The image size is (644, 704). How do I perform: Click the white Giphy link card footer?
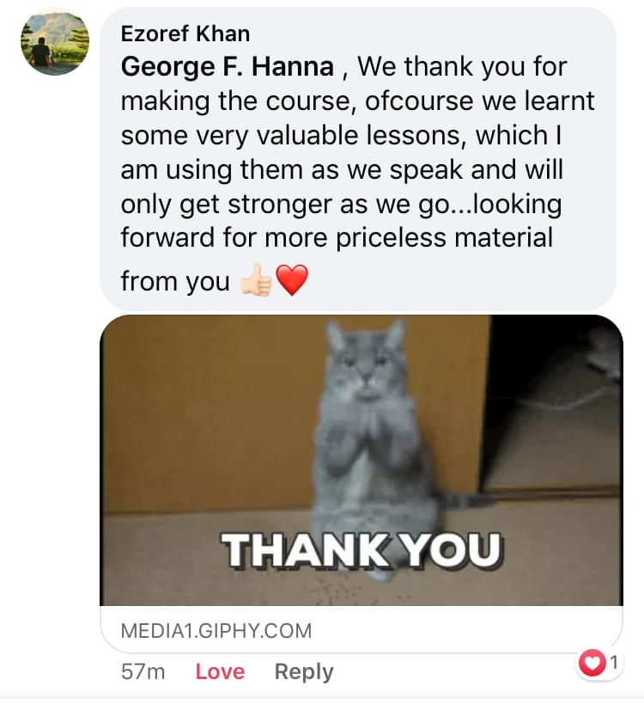(361, 629)
